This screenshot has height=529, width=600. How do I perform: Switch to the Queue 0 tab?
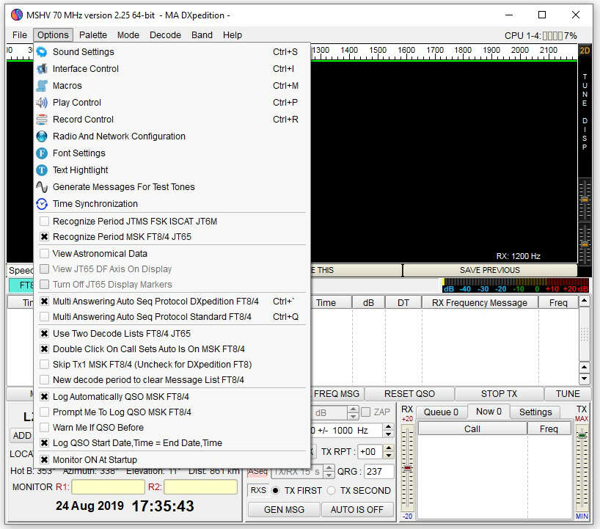pyautogui.click(x=441, y=412)
